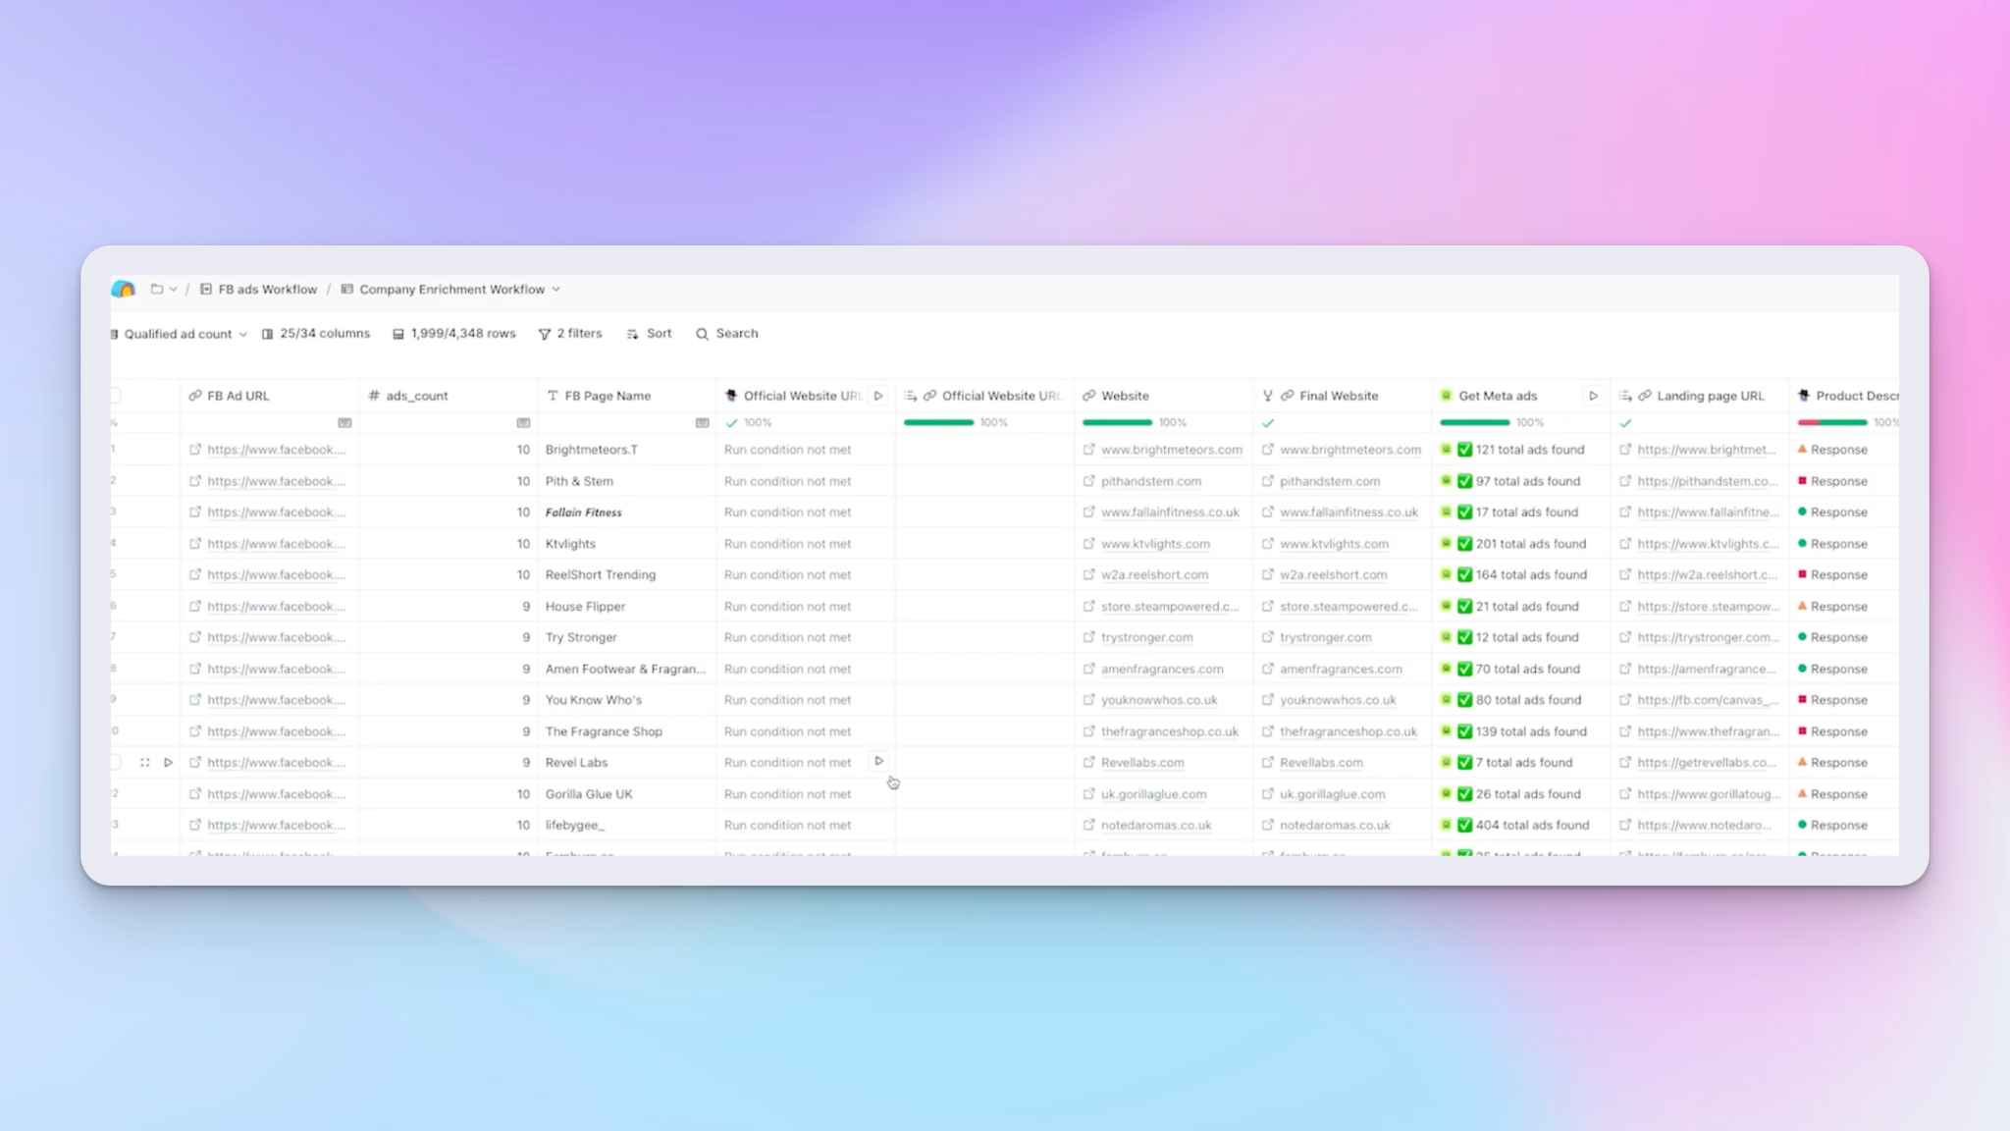This screenshot has width=2010, height=1131.
Task: Open uk.gorillaglue.com in the Website column
Action: pyautogui.click(x=1154, y=794)
